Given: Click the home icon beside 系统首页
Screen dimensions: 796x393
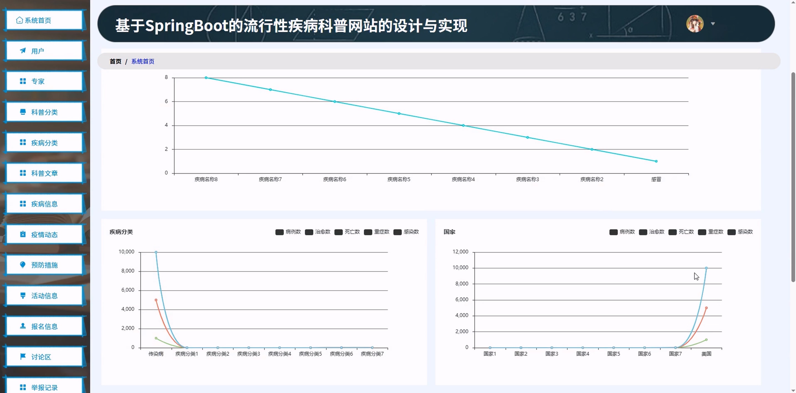Looking at the screenshot, I should [x=19, y=20].
